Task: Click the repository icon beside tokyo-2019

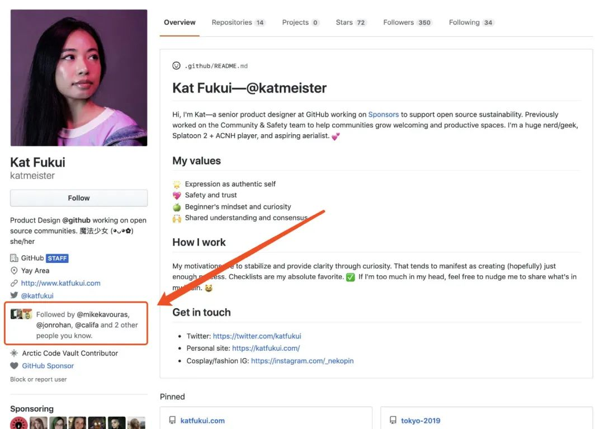Action: click(x=393, y=421)
